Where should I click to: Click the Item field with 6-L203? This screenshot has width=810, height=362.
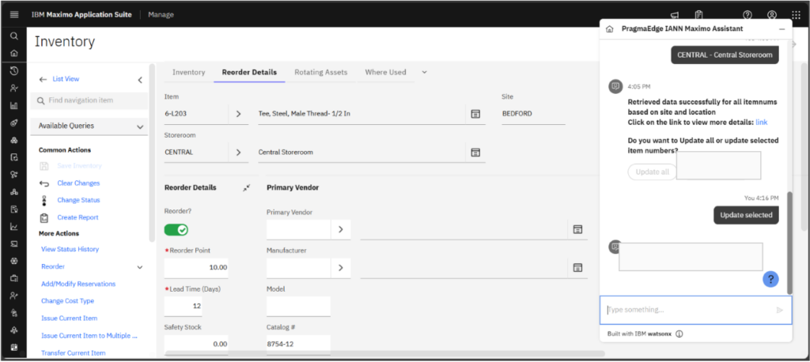point(196,114)
